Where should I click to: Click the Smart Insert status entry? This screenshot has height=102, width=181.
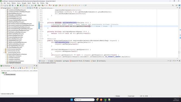(131, 96)
